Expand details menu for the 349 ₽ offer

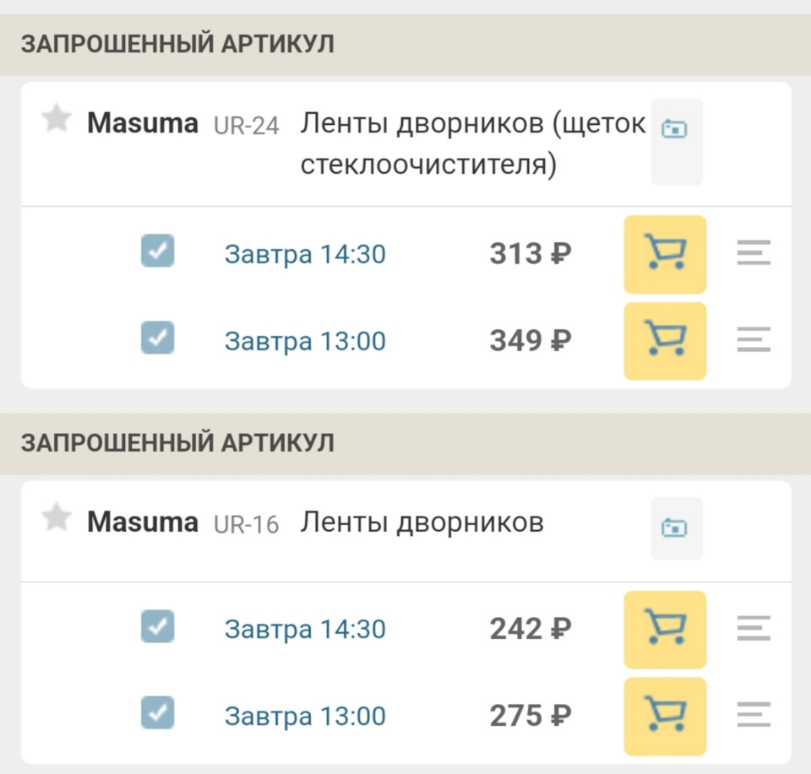coord(754,340)
